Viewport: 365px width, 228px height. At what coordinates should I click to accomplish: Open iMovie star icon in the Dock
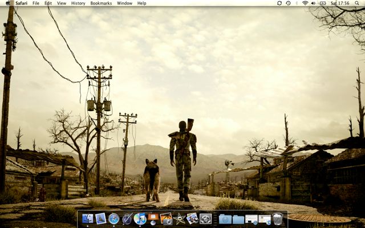click(179, 219)
